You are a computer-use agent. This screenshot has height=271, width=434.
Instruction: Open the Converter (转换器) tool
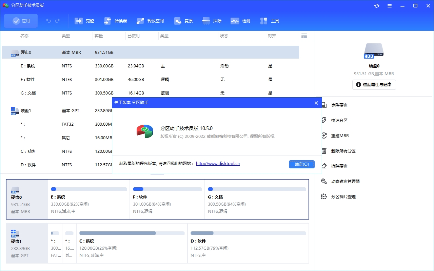tap(107, 21)
